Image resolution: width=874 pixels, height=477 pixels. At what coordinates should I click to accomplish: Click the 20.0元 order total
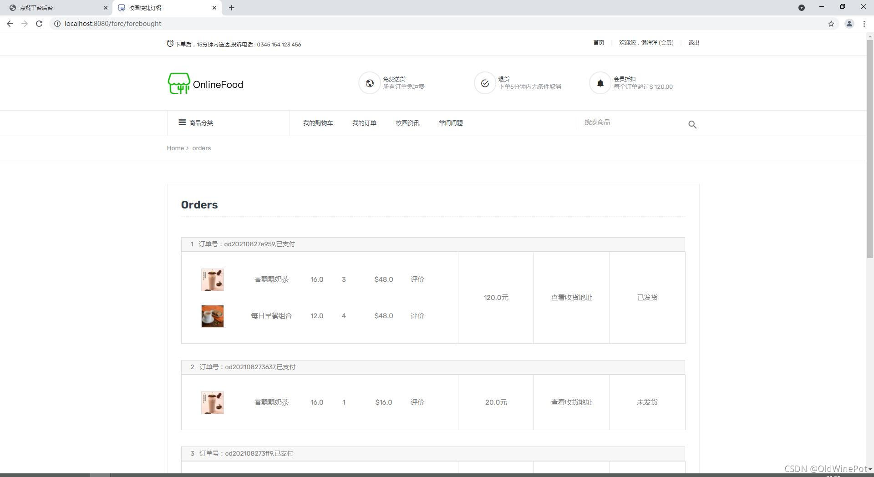[496, 402]
